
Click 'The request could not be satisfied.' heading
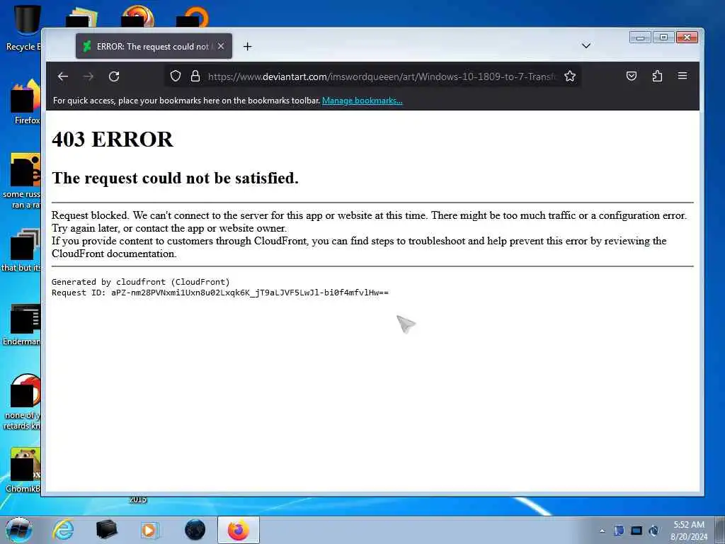176,178
